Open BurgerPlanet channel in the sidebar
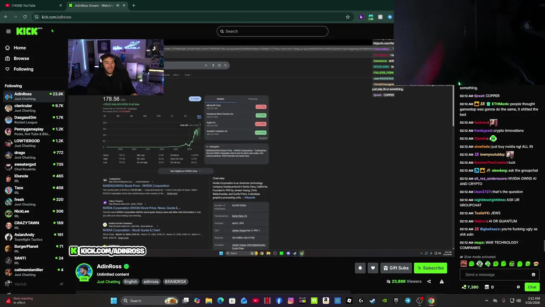Image resolution: width=545 pixels, height=307 pixels. [x=34, y=249]
